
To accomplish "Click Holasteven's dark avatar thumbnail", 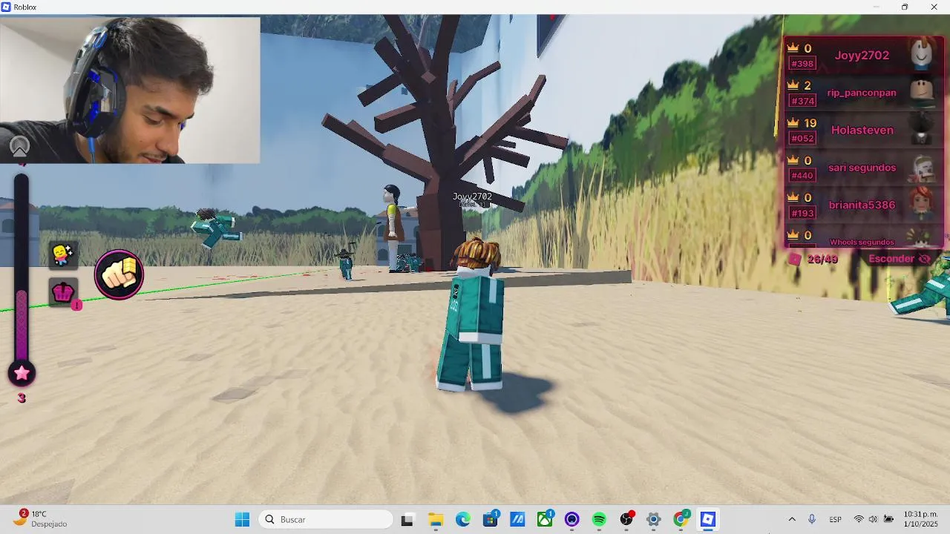I will click(x=922, y=130).
